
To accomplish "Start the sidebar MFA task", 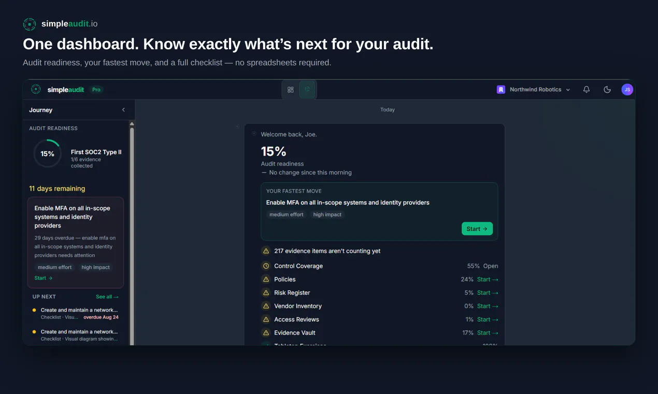I will coord(44,278).
